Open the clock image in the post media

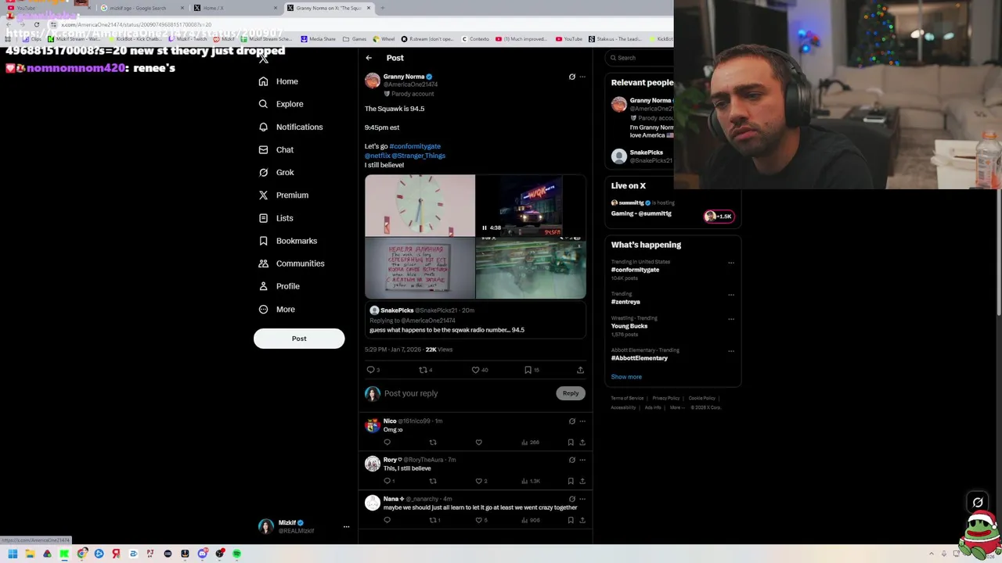[420, 205]
